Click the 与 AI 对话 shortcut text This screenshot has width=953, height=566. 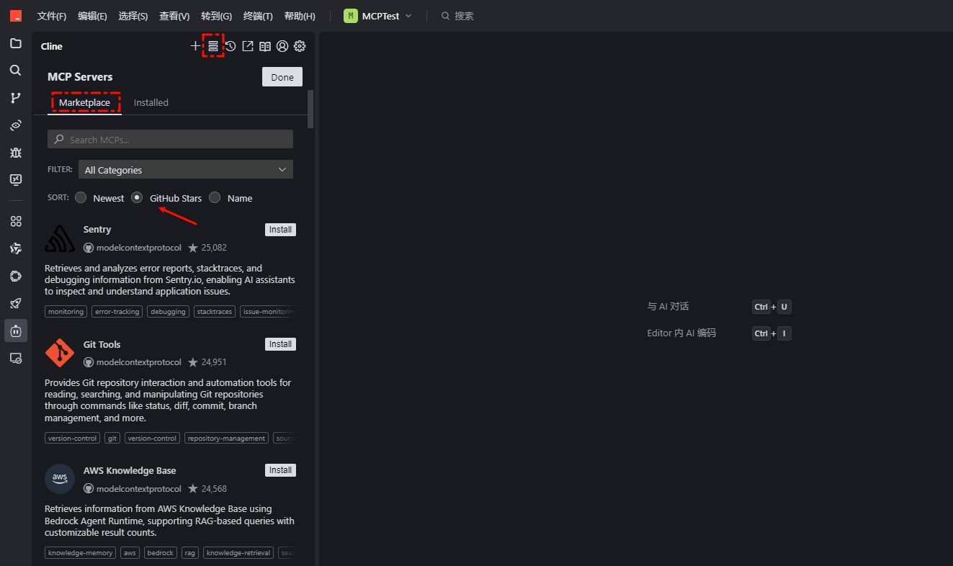coord(668,306)
